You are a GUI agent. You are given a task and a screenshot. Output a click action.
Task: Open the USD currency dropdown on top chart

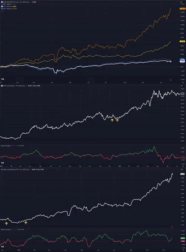(x=183, y=2)
